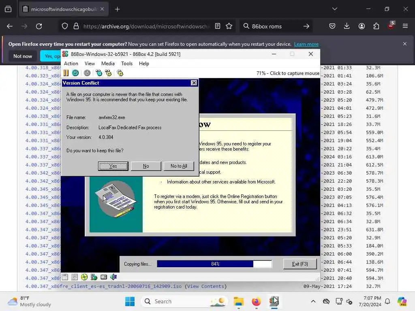The height and width of the screenshot is (311, 415).
Task: Click the taskbar Search box
Action: 185,301
